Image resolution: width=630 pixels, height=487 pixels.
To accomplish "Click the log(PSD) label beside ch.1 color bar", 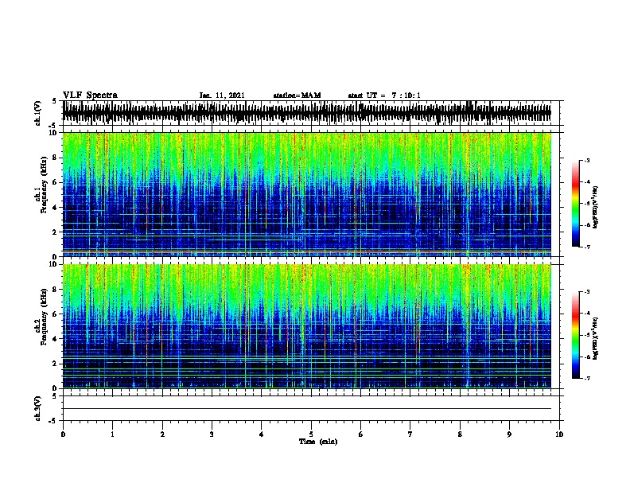I will 596,207.
